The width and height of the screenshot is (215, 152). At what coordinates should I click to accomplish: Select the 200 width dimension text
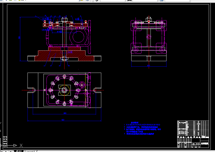point(148,66)
